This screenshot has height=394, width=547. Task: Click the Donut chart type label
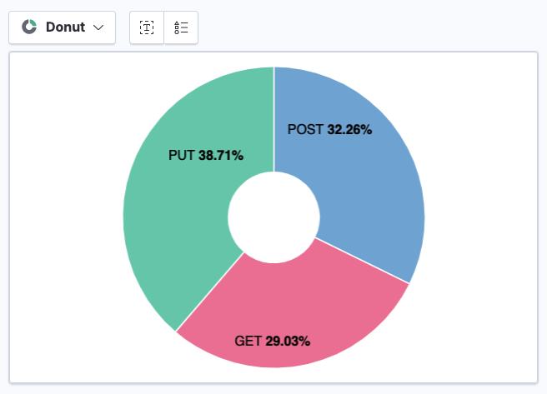click(65, 27)
